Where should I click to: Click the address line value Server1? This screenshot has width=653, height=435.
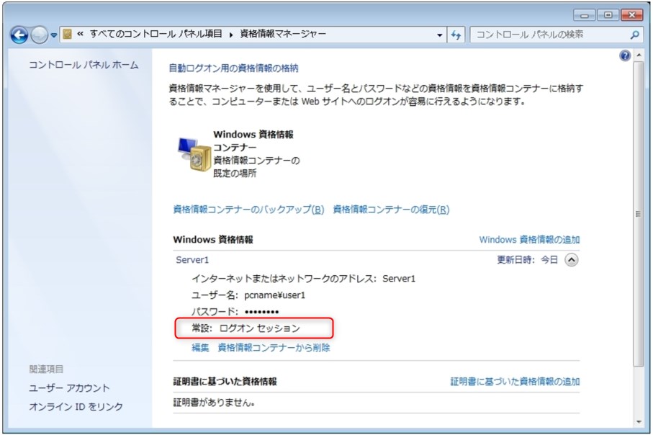pos(399,278)
